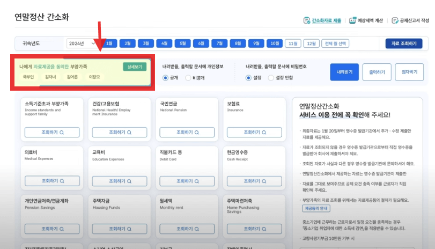Click 조회하기 under 보험료
This screenshot has height=249, width=435.
pyautogui.click(x=254, y=133)
